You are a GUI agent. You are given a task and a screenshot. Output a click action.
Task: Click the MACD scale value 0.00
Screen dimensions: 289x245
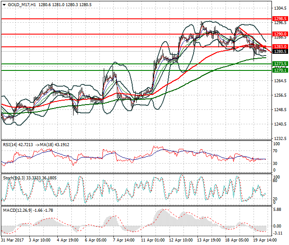click(x=277, y=226)
